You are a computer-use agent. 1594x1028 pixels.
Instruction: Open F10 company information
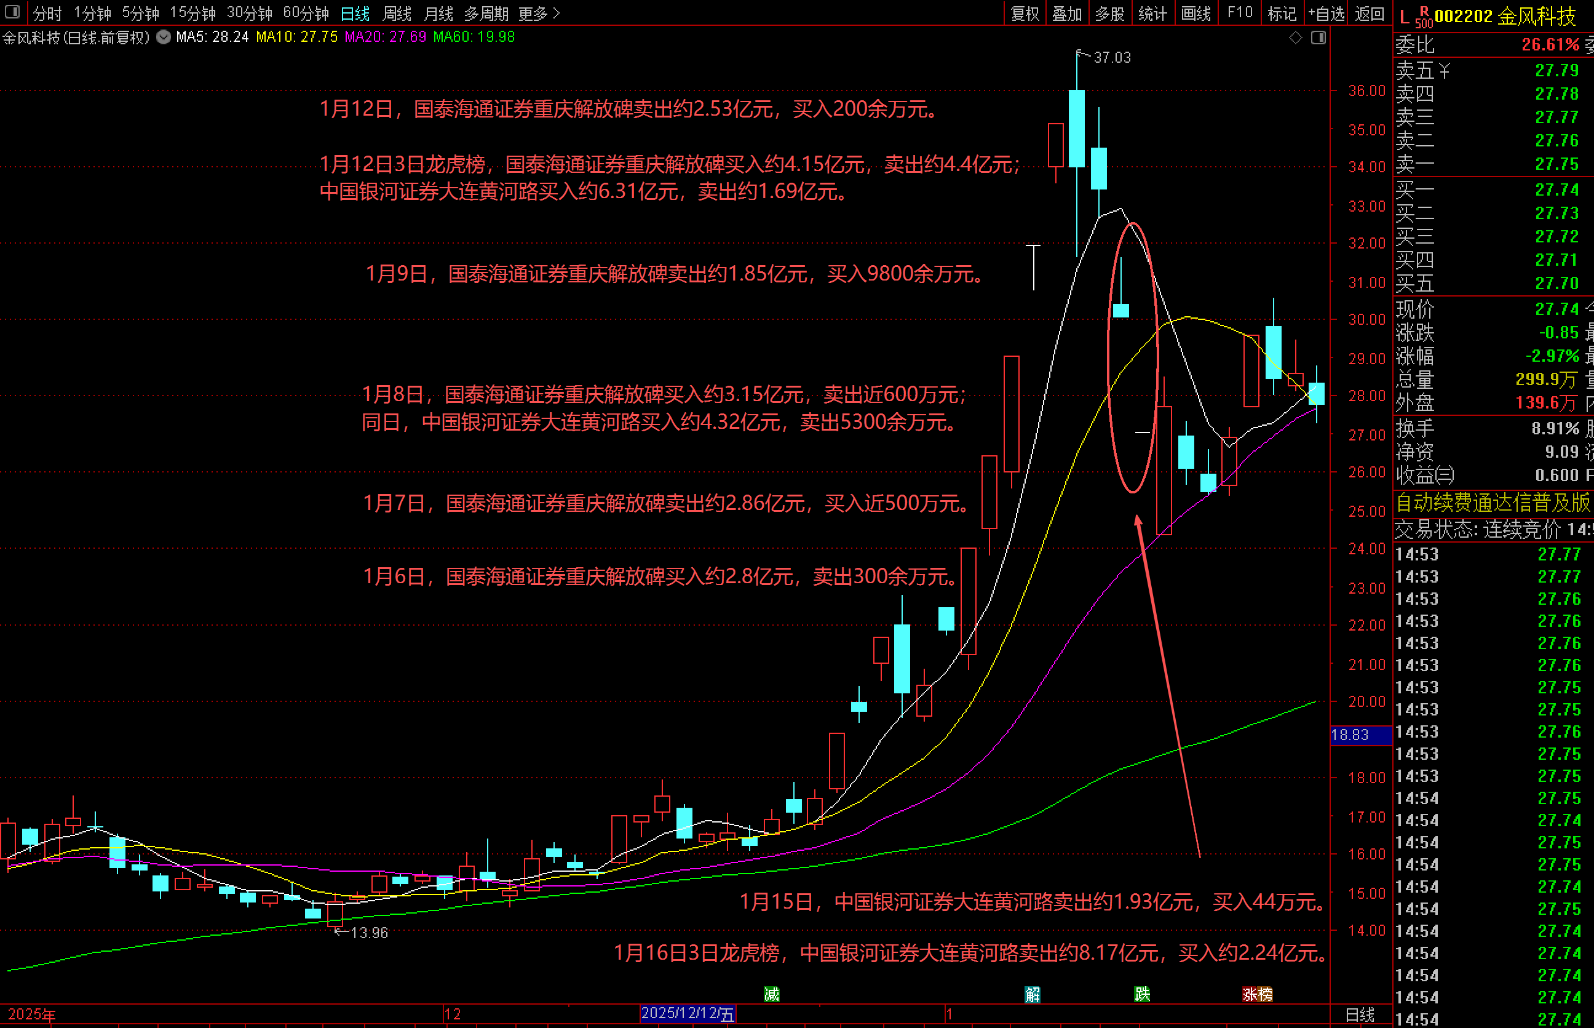tap(1240, 14)
